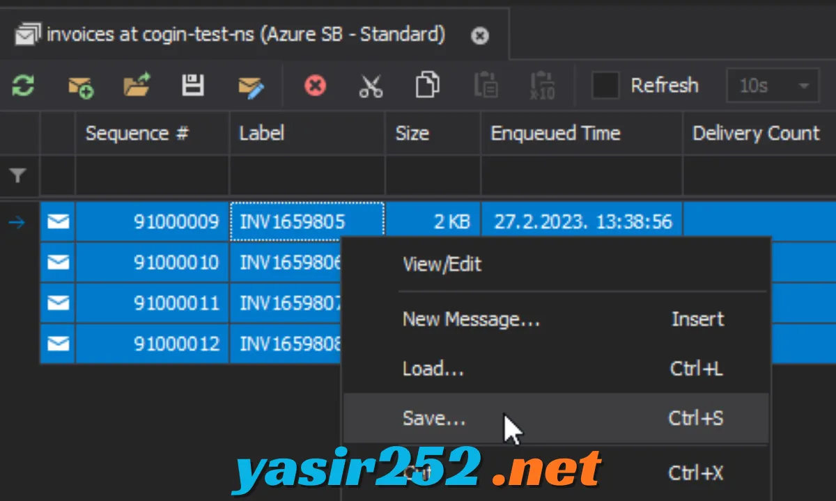Select the invoices at cogin-test-ns tab
This screenshot has width=836, height=501.
pyautogui.click(x=254, y=33)
